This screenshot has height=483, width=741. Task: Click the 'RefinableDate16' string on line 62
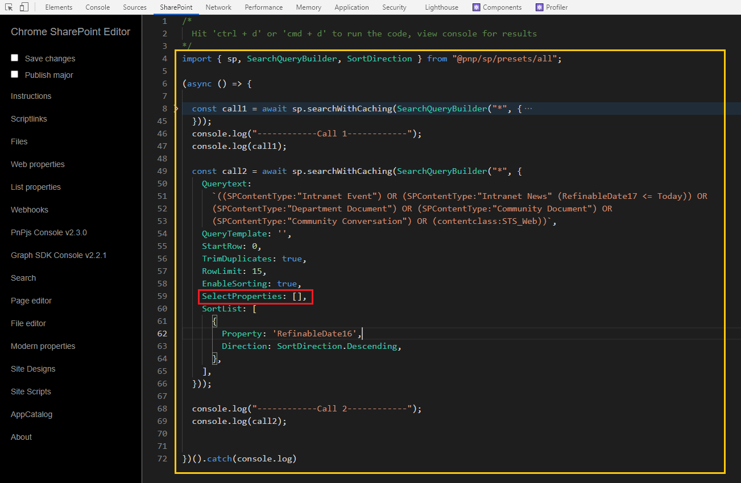(316, 334)
